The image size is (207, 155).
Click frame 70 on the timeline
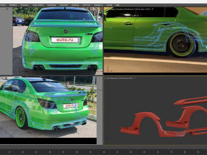point(158,152)
